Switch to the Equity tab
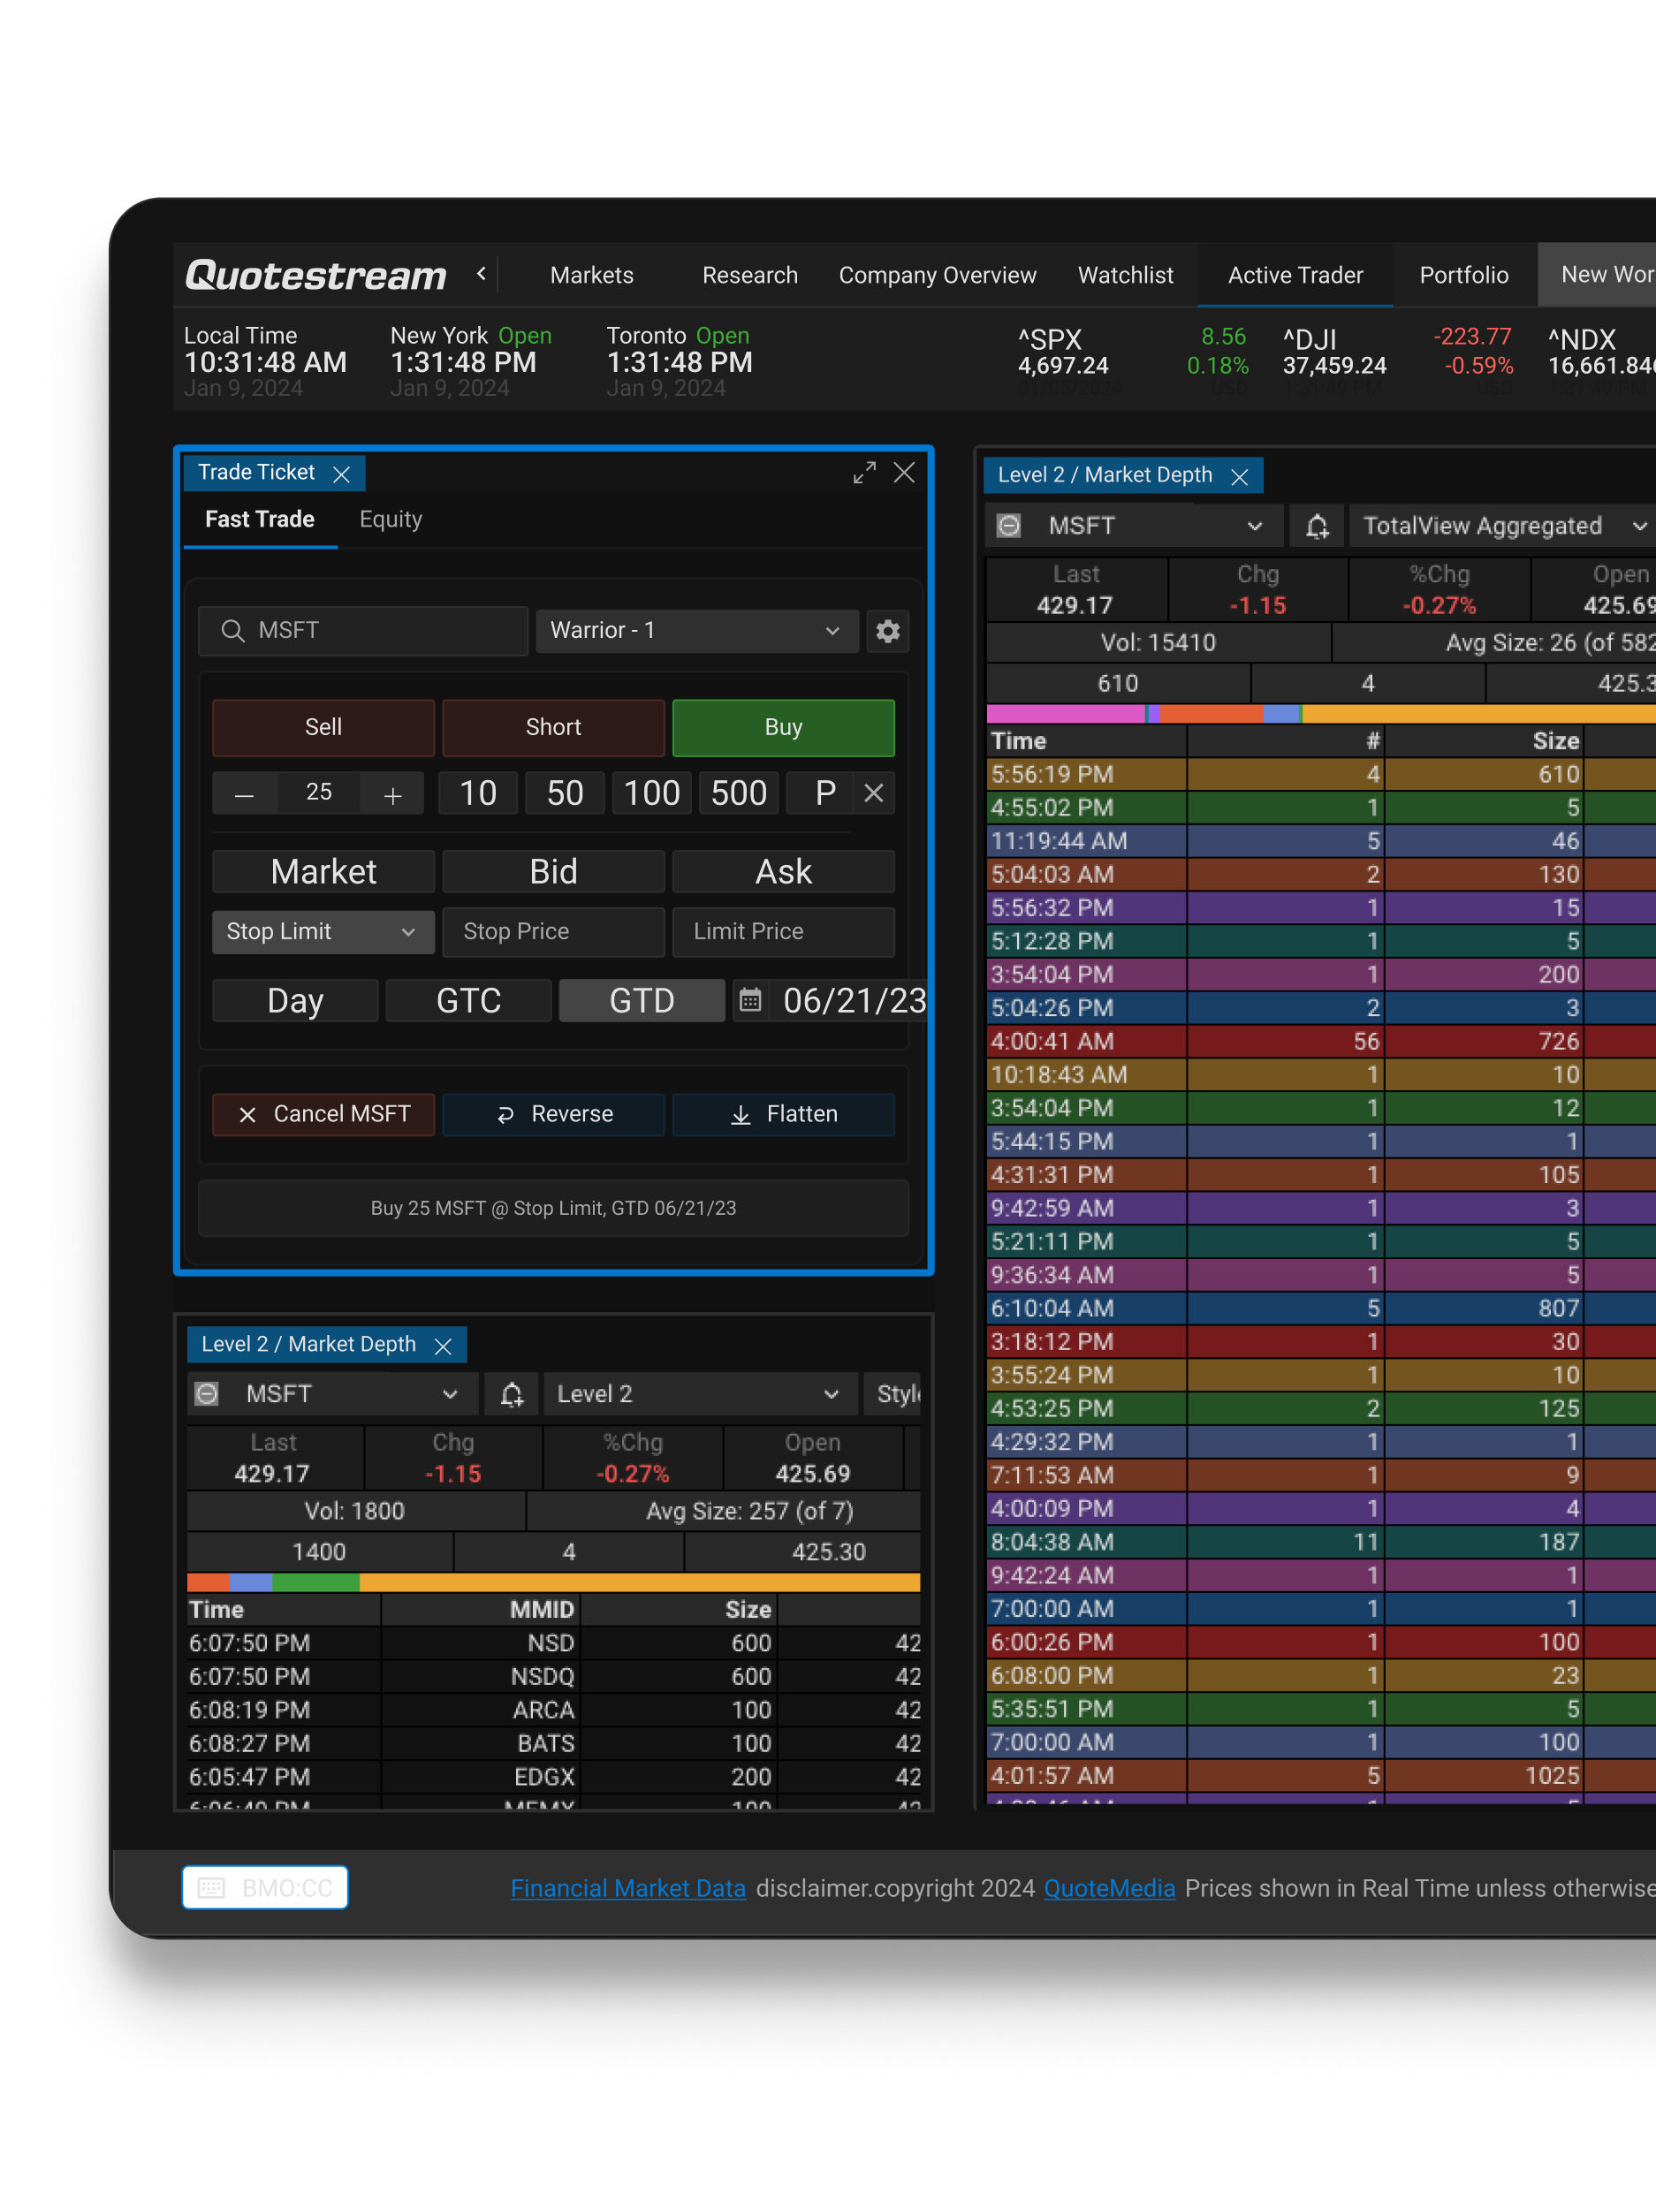This screenshot has width=1656, height=2200. click(x=390, y=520)
